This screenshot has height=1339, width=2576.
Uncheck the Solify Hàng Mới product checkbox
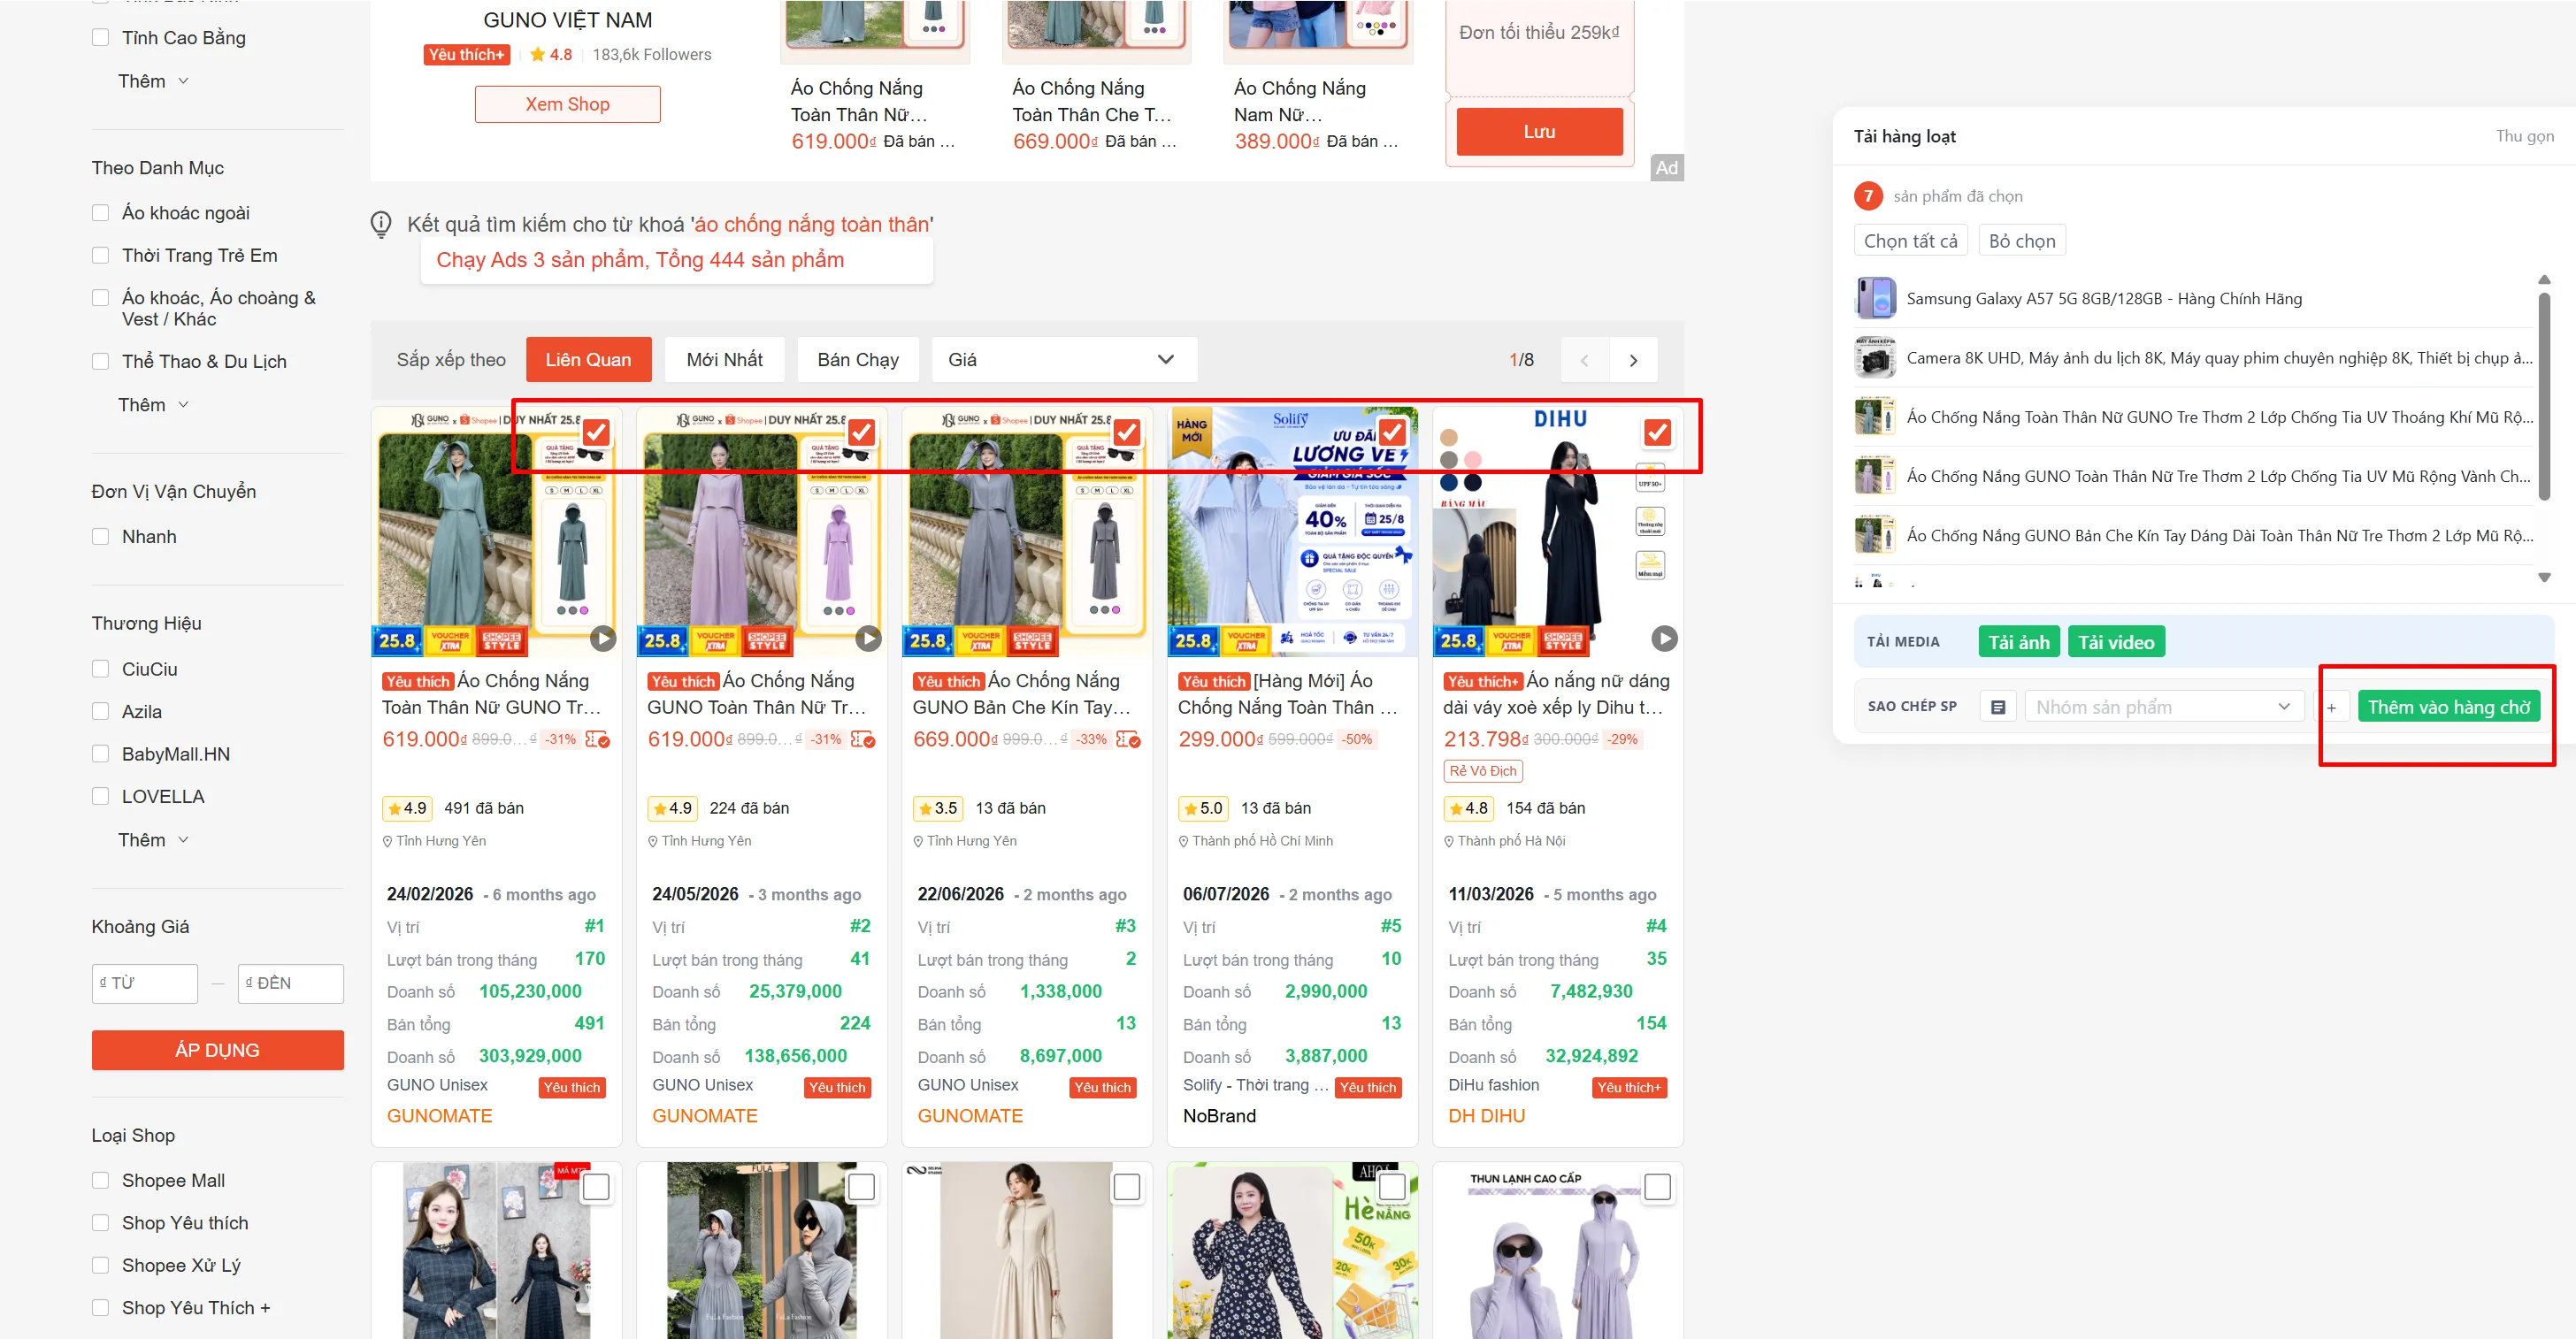[1392, 432]
